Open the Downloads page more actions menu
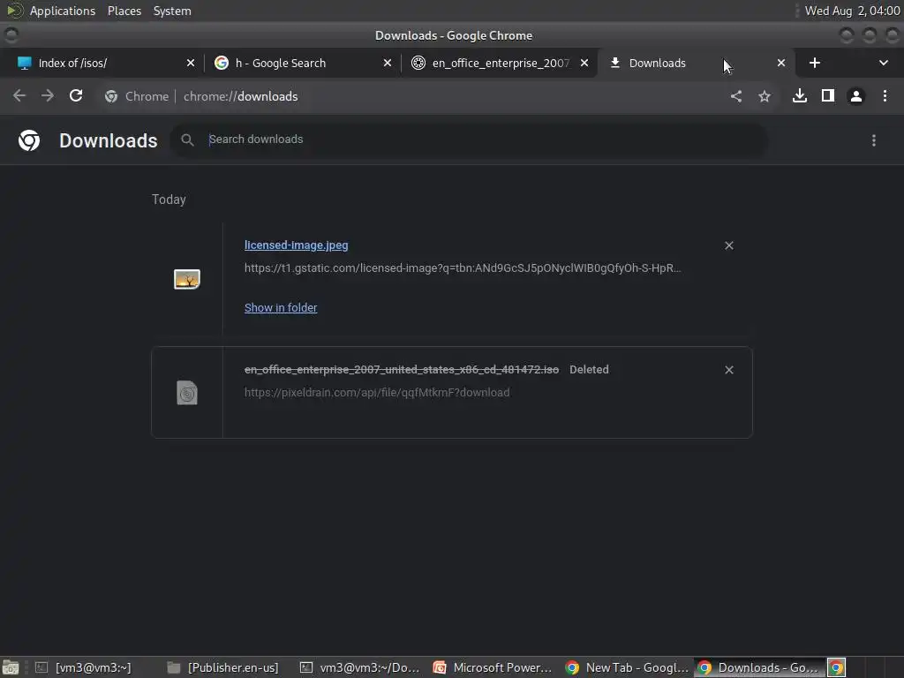The height and width of the screenshot is (678, 904). tap(874, 140)
